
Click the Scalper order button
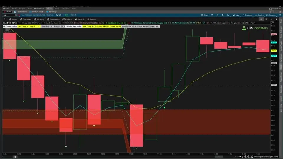(13, 19)
